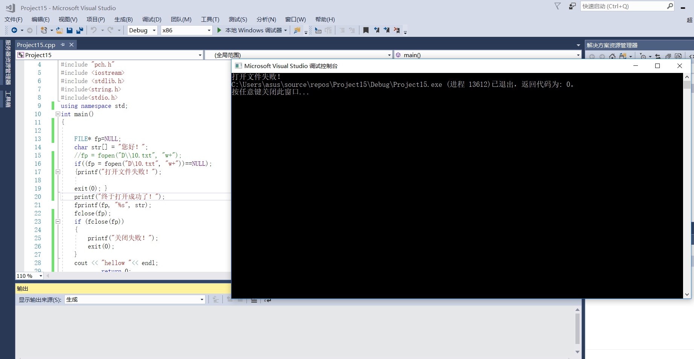Sync with active document in Solution Explorer
The image size is (694, 359).
[x=658, y=56]
